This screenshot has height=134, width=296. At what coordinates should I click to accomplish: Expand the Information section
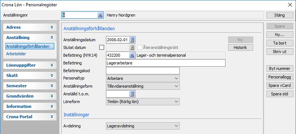pyautogui.click(x=52, y=106)
